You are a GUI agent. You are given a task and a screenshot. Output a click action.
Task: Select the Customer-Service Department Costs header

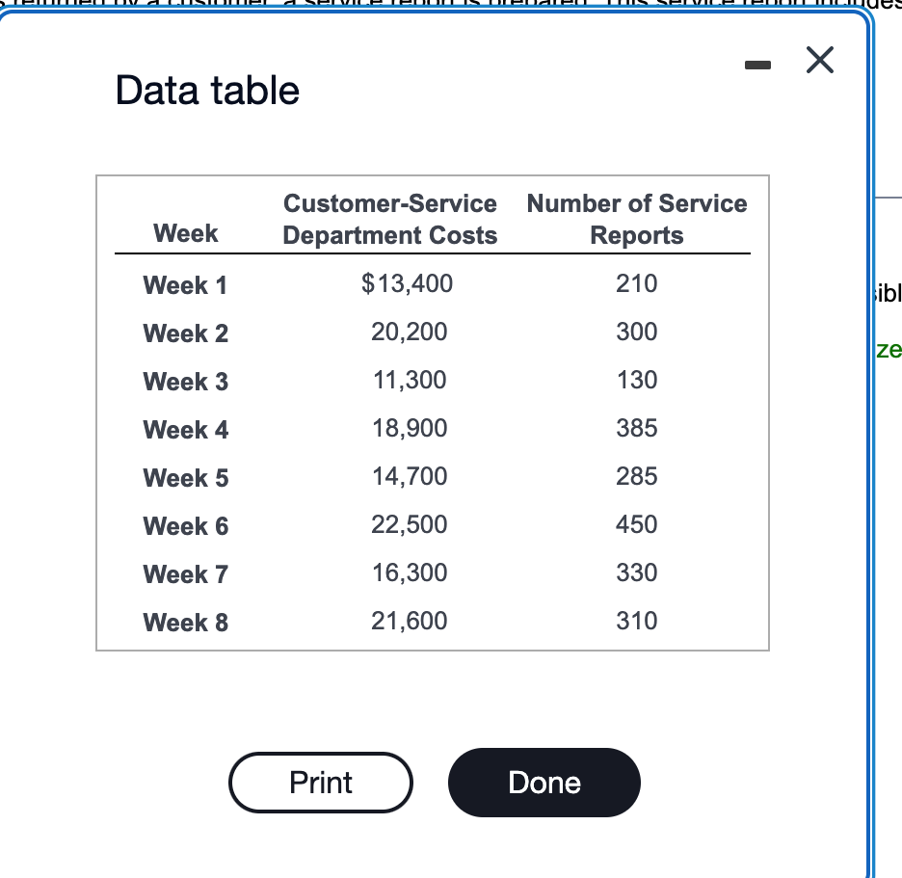tap(389, 218)
